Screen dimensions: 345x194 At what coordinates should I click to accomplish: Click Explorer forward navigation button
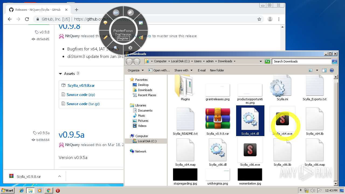pos(137,61)
